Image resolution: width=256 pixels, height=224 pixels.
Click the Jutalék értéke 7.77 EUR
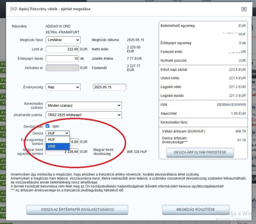click(x=134, y=59)
